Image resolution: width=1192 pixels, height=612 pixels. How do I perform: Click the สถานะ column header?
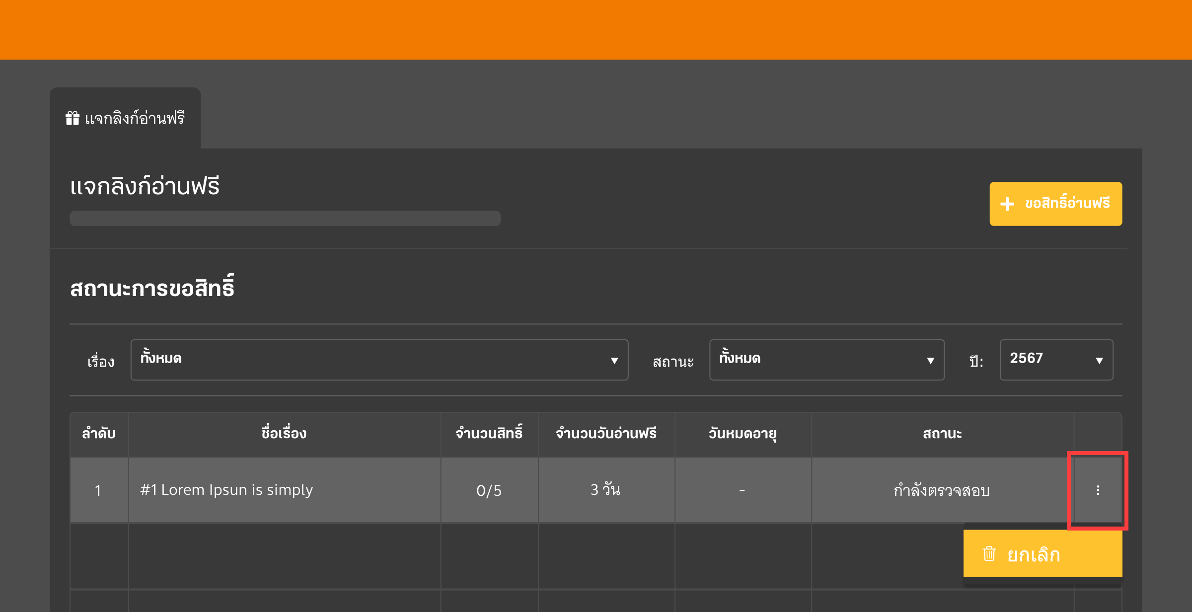tap(942, 434)
